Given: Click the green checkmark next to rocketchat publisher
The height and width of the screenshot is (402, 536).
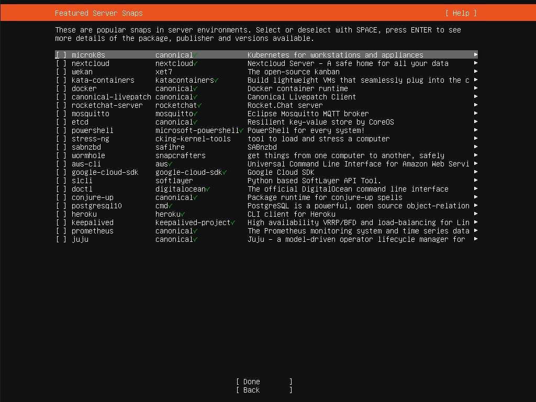Looking at the screenshot, I should [199, 105].
